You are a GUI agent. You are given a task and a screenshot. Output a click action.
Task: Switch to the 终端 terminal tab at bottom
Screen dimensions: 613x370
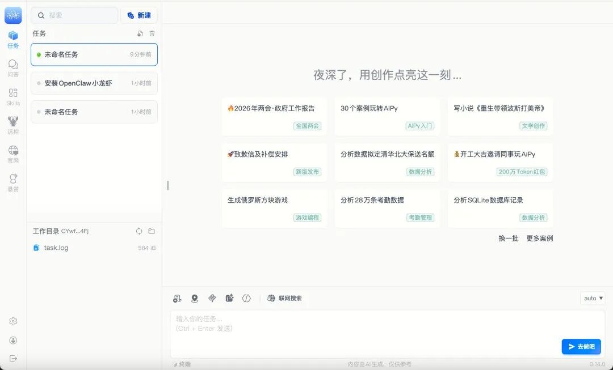pyautogui.click(x=183, y=363)
